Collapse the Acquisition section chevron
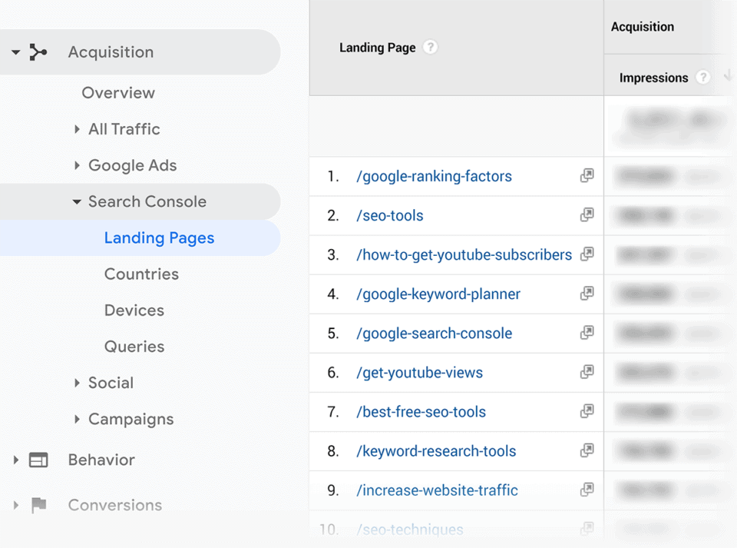This screenshot has height=548, width=737. tap(15, 51)
